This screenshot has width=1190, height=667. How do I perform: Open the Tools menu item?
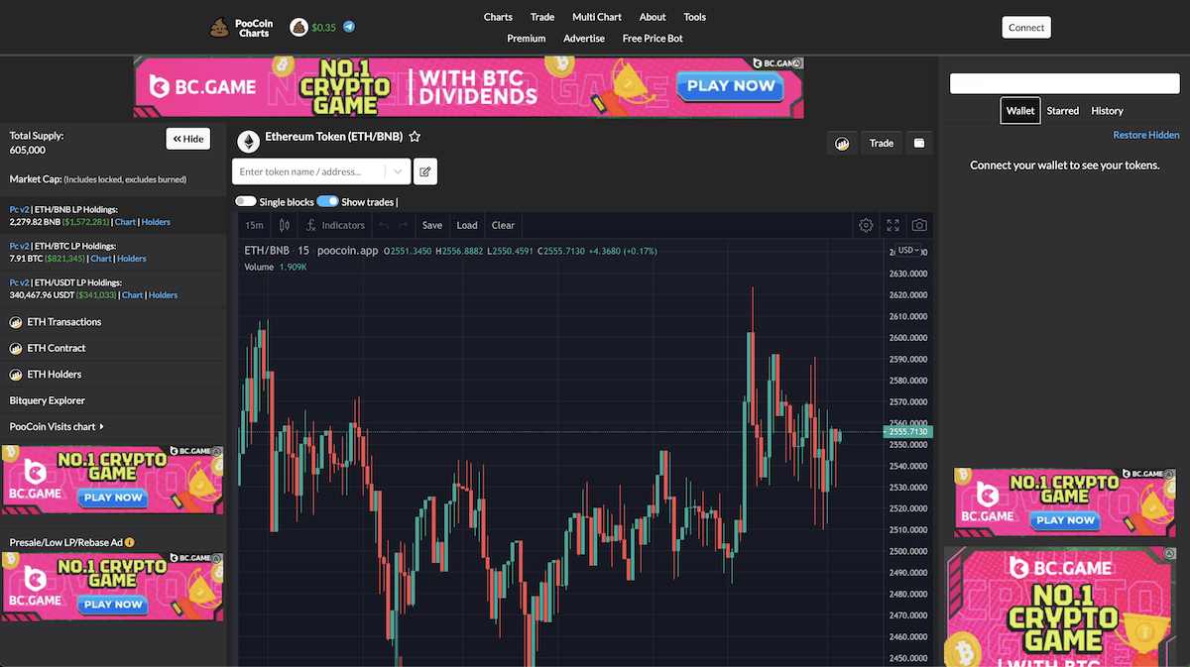click(x=694, y=17)
